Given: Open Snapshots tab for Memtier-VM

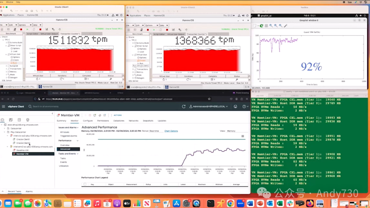Looking at the screenshot, I should [148, 121].
